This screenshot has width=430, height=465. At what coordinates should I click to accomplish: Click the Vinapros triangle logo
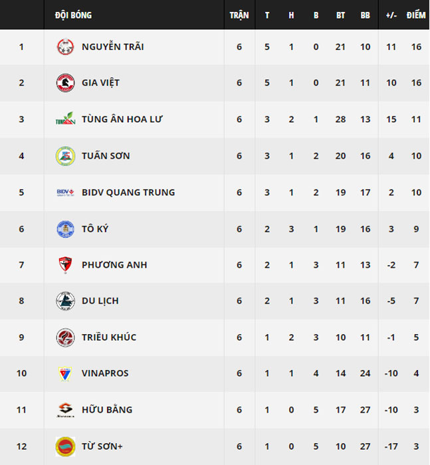click(x=65, y=373)
